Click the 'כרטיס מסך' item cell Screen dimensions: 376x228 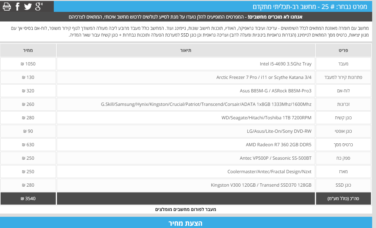pyautogui.click(x=343, y=145)
